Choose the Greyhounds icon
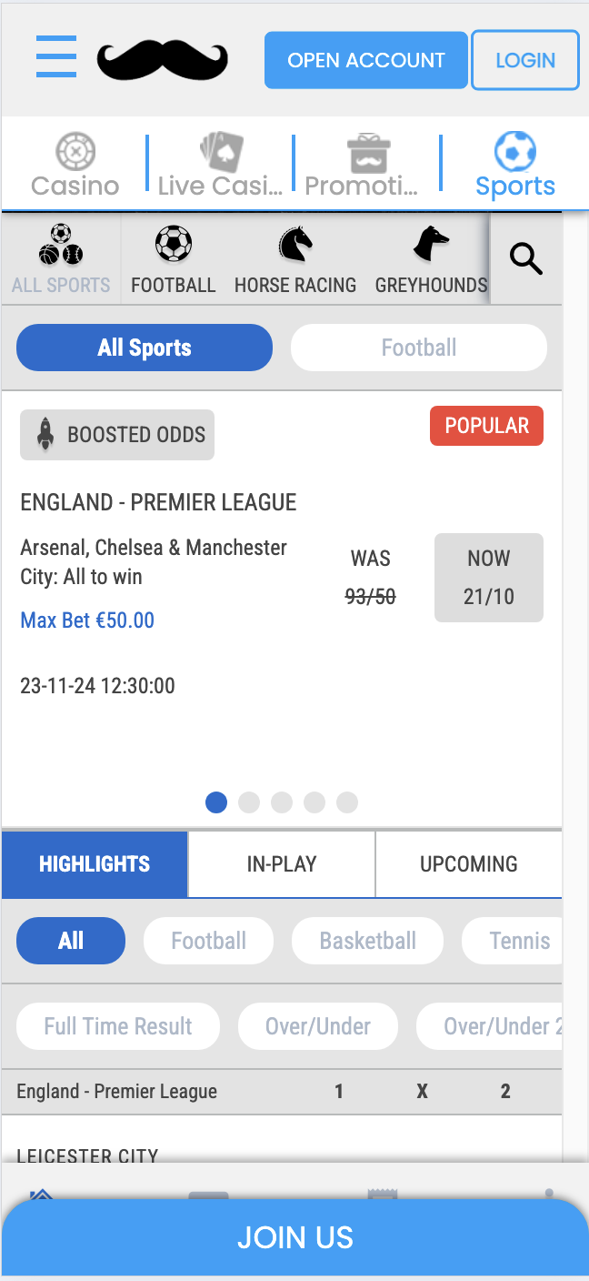589x1281 pixels. (431, 245)
